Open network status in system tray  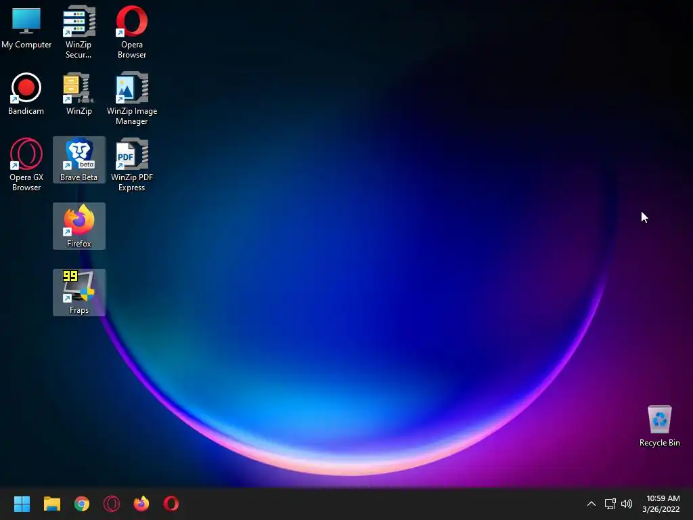[x=610, y=504]
